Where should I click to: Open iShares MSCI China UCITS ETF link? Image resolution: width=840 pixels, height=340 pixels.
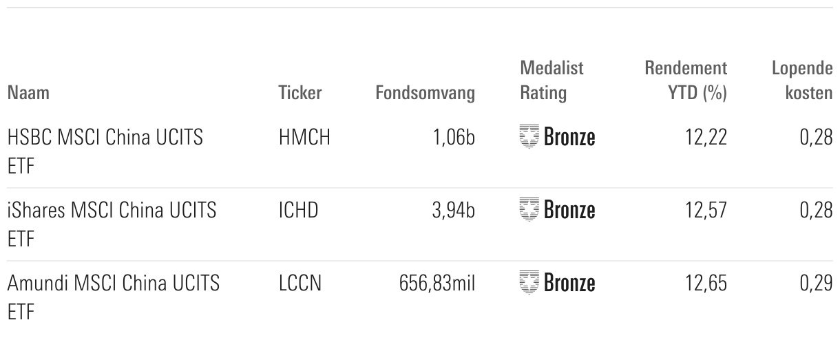pyautogui.click(x=112, y=224)
